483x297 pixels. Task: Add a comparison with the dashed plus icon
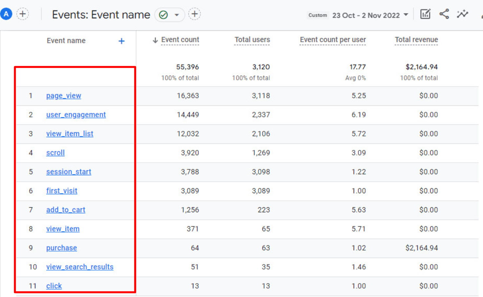tap(23, 14)
